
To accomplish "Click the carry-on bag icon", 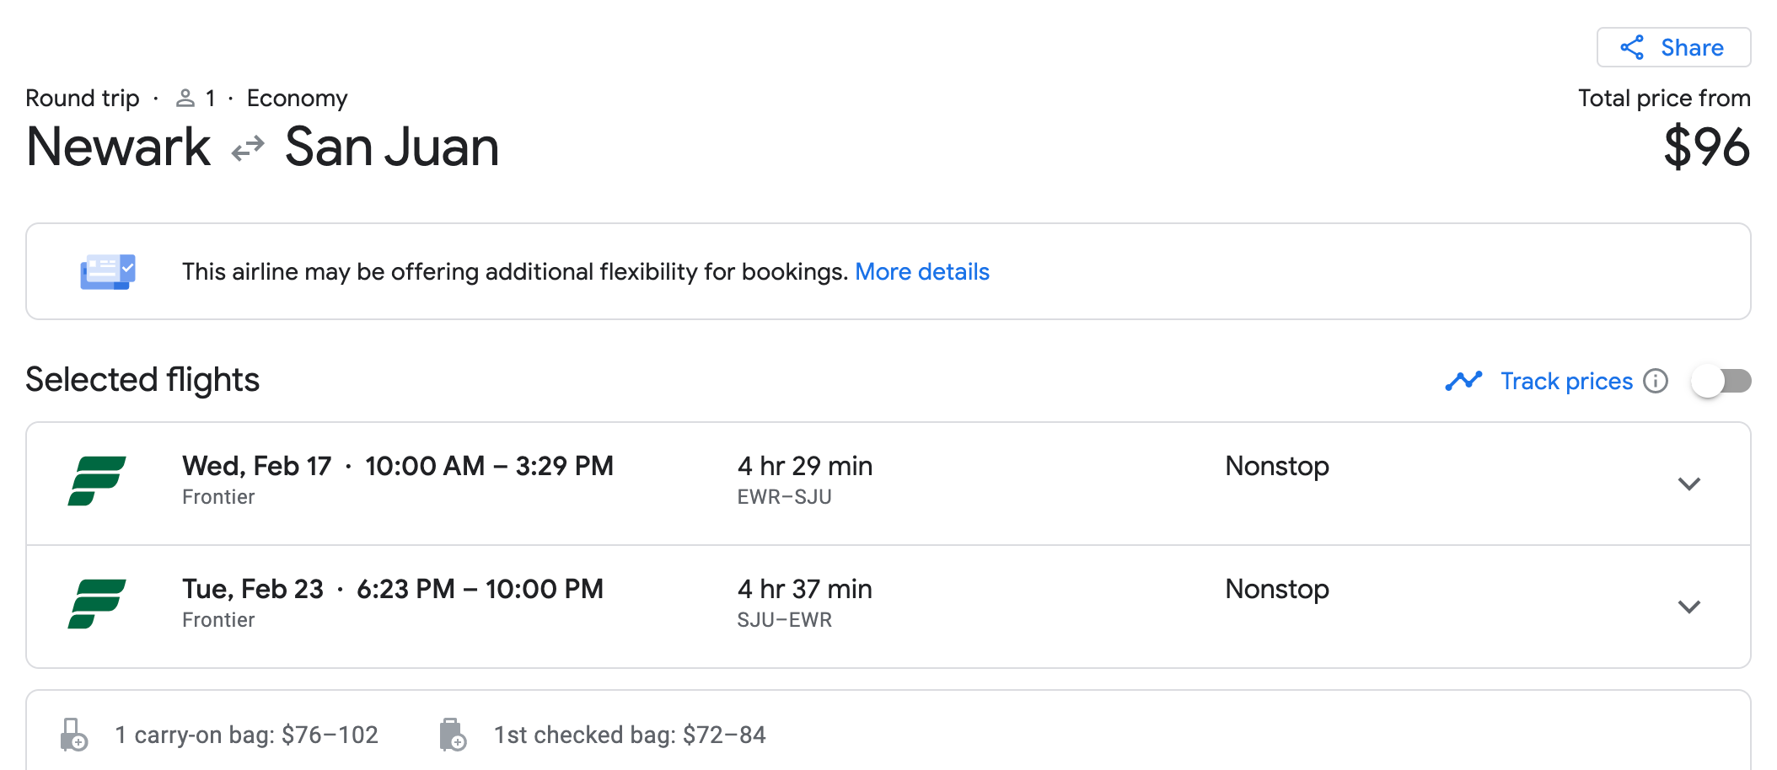I will 74,735.
